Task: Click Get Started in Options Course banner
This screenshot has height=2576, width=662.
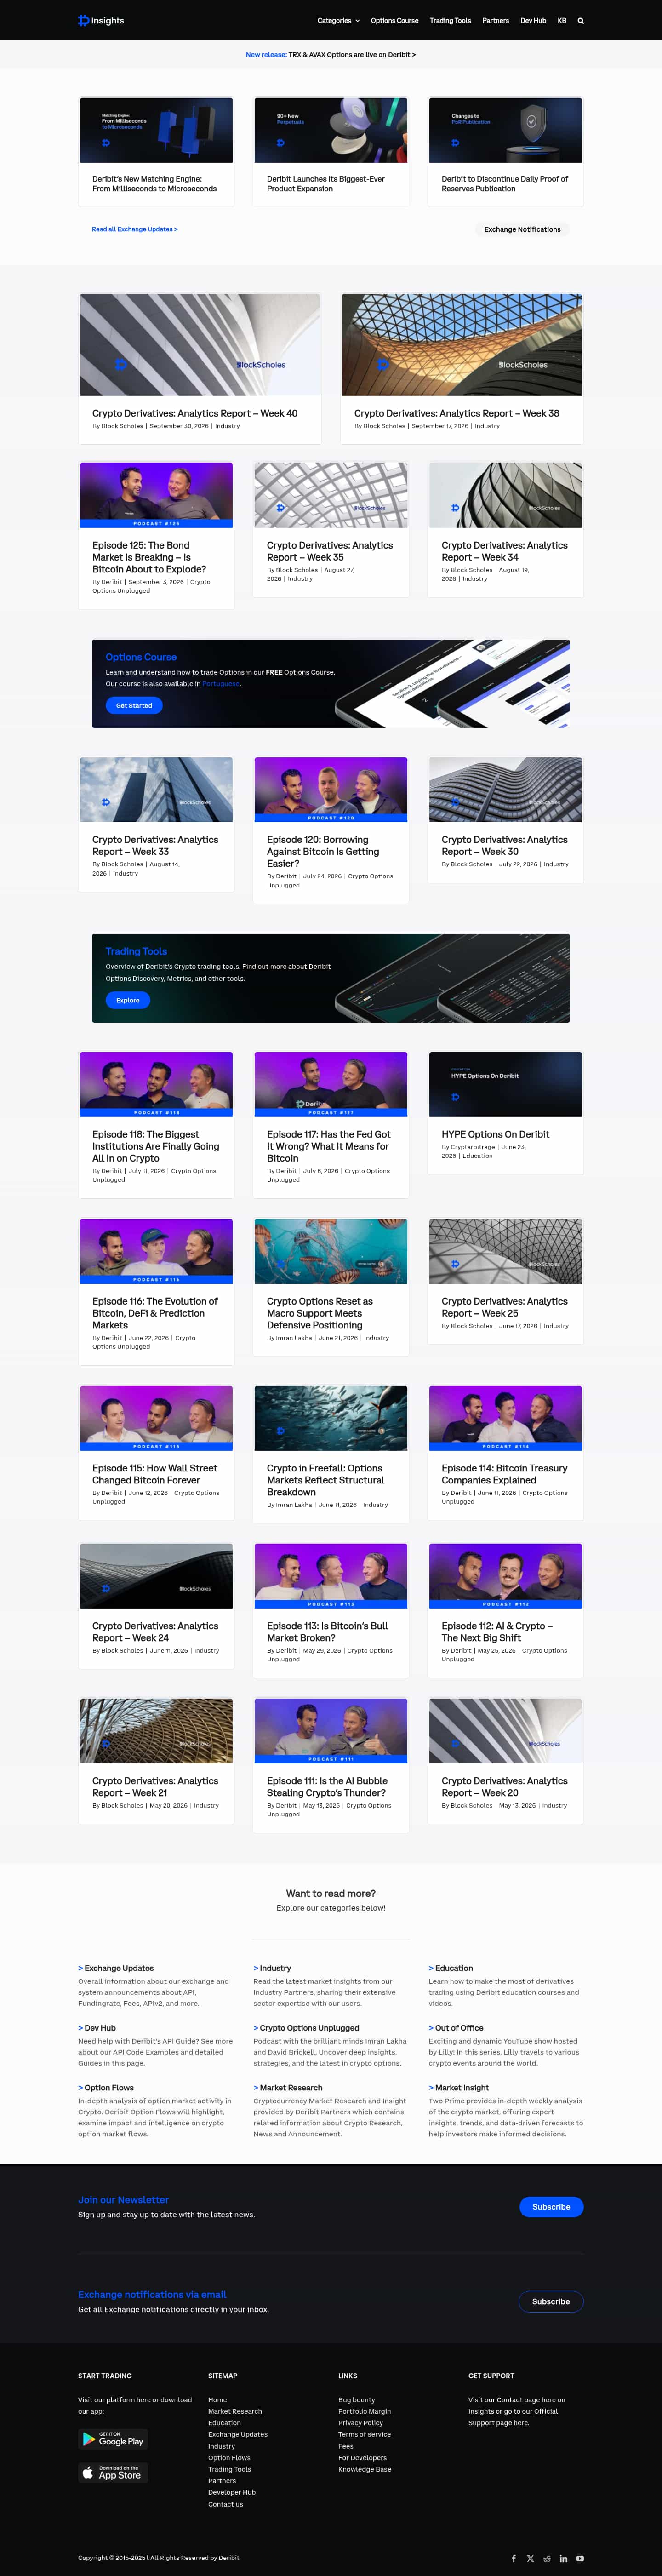Action: (x=134, y=706)
